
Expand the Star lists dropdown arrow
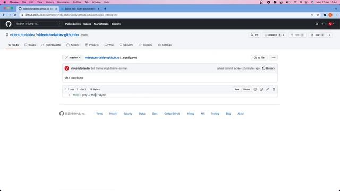[x=329, y=35]
